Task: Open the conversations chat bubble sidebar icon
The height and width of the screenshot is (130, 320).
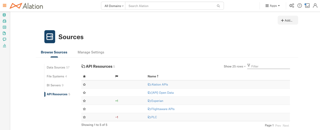Action: (x=4, y=40)
